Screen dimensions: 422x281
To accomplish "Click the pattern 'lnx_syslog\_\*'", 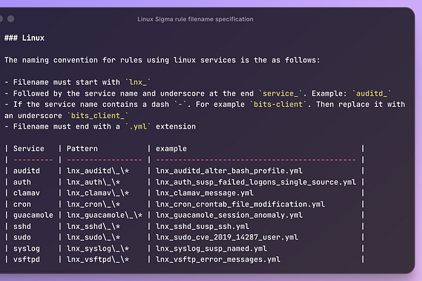I will [98, 249].
